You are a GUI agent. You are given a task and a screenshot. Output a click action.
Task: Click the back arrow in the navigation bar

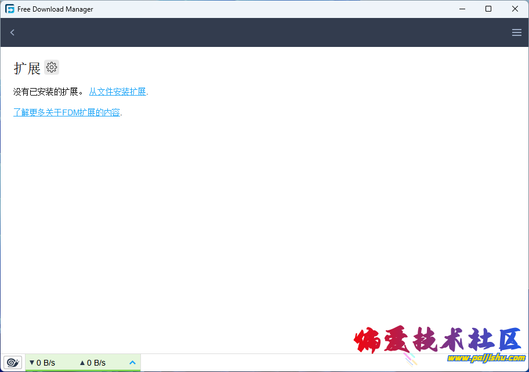pos(12,32)
